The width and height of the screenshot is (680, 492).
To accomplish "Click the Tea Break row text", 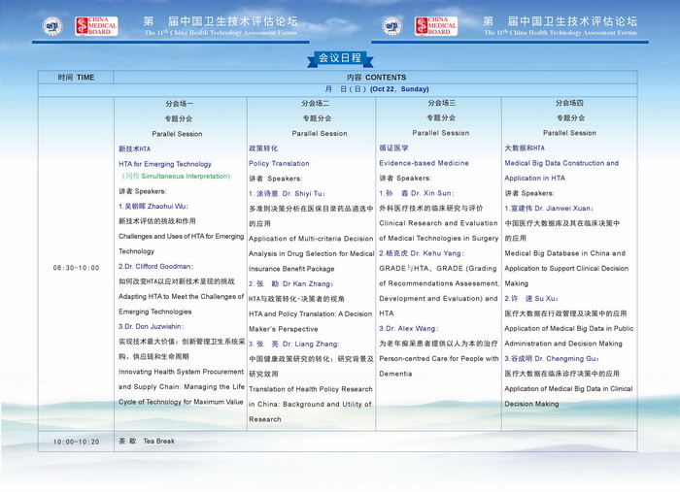I will 147,442.
